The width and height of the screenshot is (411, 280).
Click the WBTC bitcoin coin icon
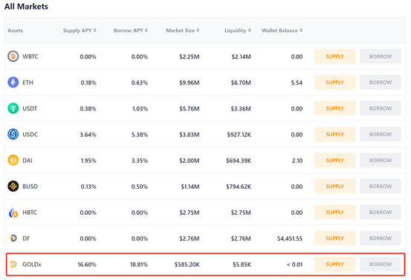[13, 56]
